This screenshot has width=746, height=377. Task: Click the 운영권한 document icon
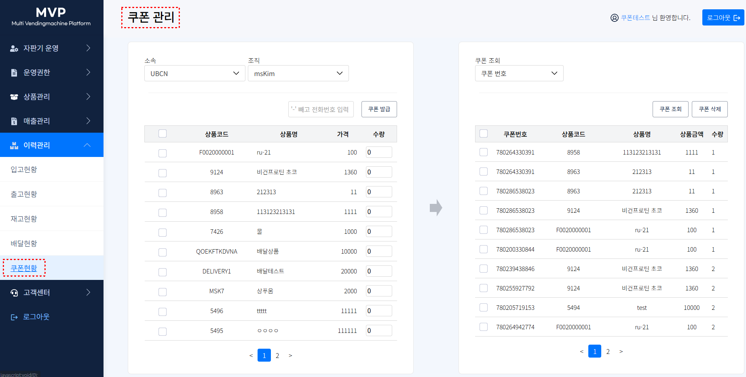[x=14, y=73]
